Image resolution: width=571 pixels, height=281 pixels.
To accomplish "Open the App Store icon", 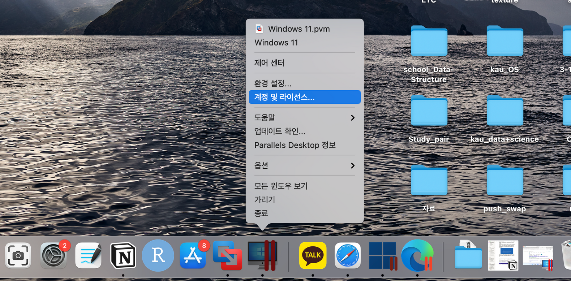I will click(193, 256).
